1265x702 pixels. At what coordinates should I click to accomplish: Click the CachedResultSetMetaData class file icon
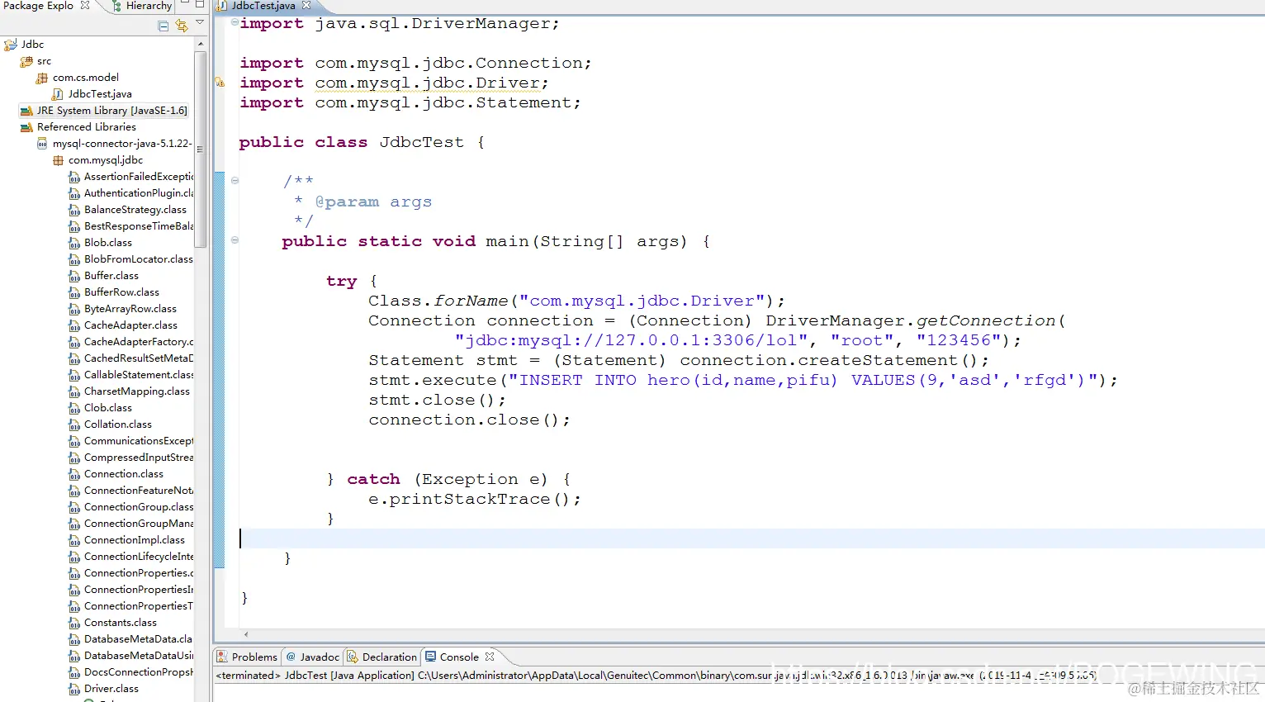pyautogui.click(x=74, y=358)
